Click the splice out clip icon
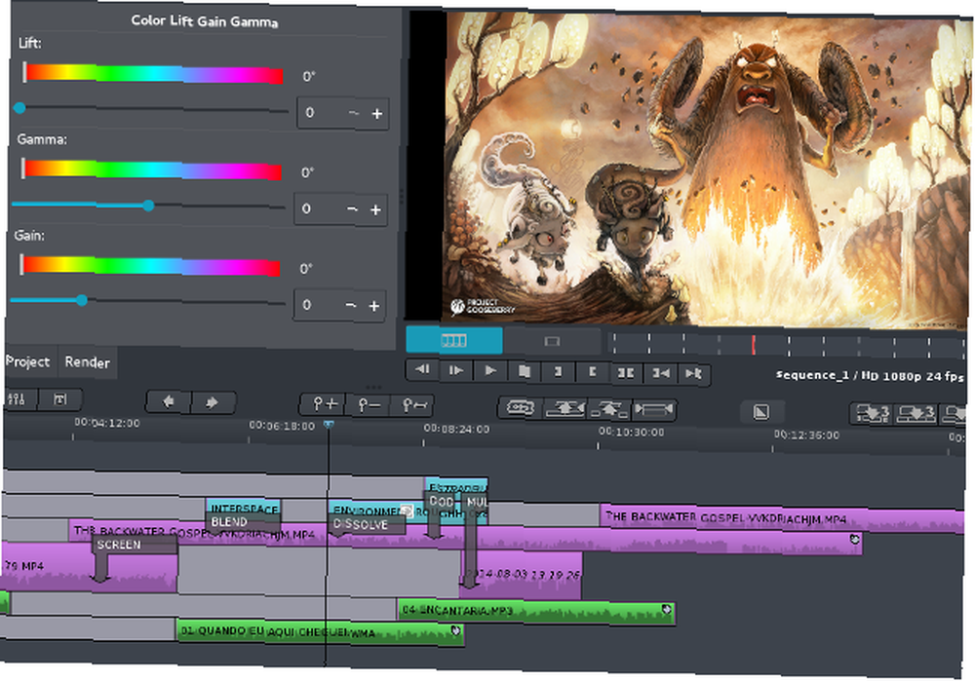This screenshot has width=975, height=681. (x=609, y=409)
